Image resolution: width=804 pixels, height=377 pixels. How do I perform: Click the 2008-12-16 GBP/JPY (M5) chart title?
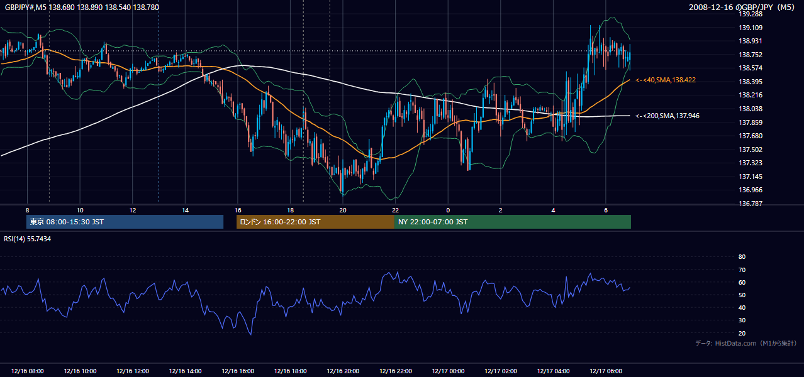(743, 7)
